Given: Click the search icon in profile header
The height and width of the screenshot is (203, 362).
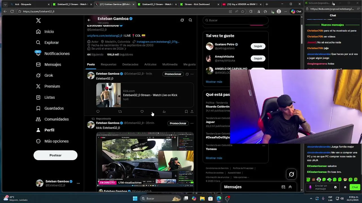Looking at the screenshot, I should point(190,20).
